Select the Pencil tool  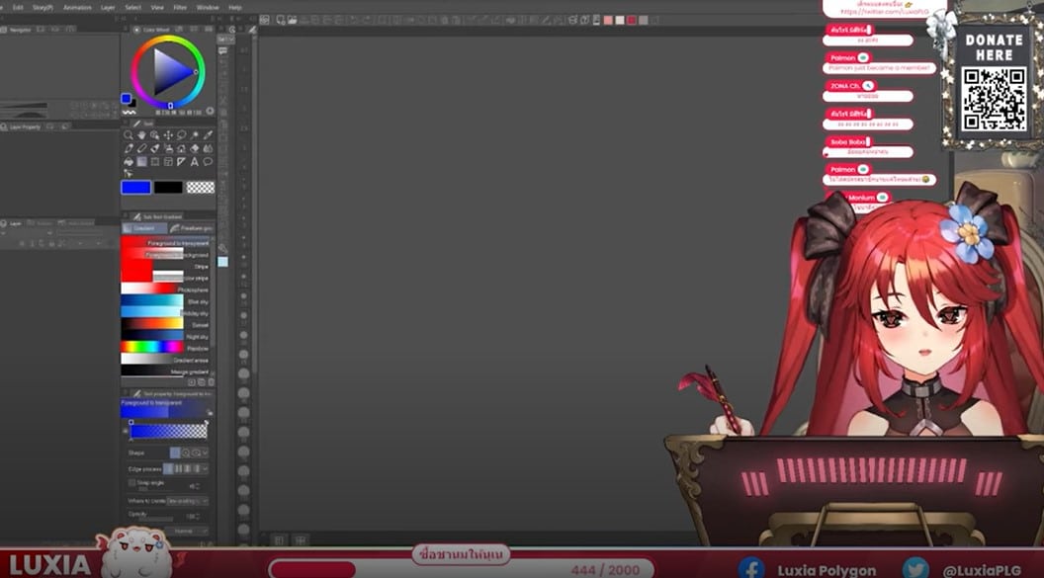click(x=141, y=148)
